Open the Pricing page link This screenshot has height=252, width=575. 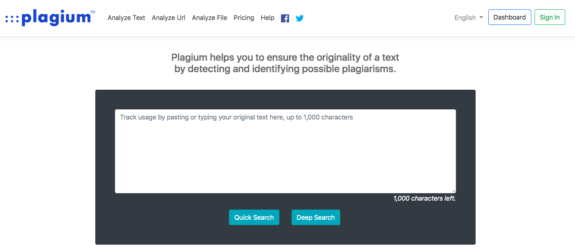click(244, 18)
